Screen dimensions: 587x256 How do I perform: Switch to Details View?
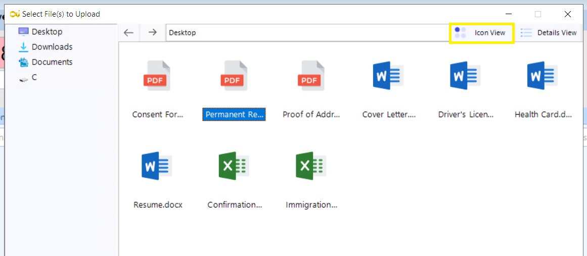click(549, 33)
